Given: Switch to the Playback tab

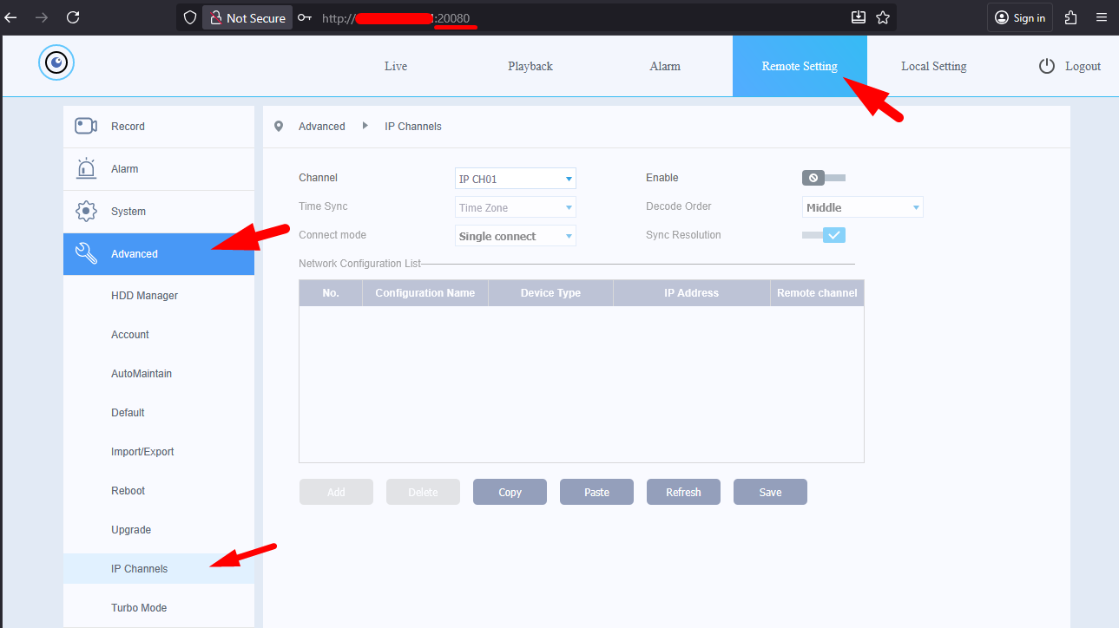Looking at the screenshot, I should [530, 66].
